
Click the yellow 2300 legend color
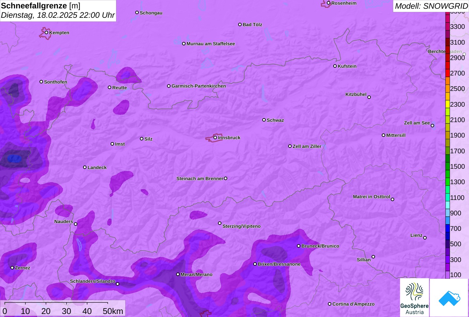pyautogui.click(x=448, y=104)
